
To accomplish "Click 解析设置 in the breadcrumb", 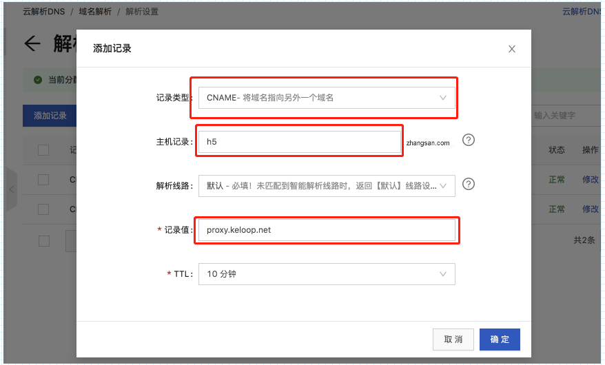I will click(142, 12).
